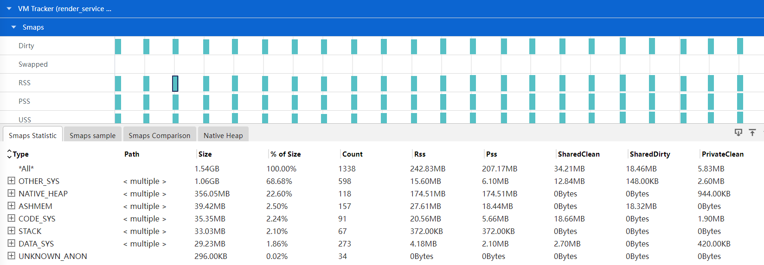Open the Smaps Comparison tab
The height and width of the screenshot is (265, 764).
tap(159, 135)
